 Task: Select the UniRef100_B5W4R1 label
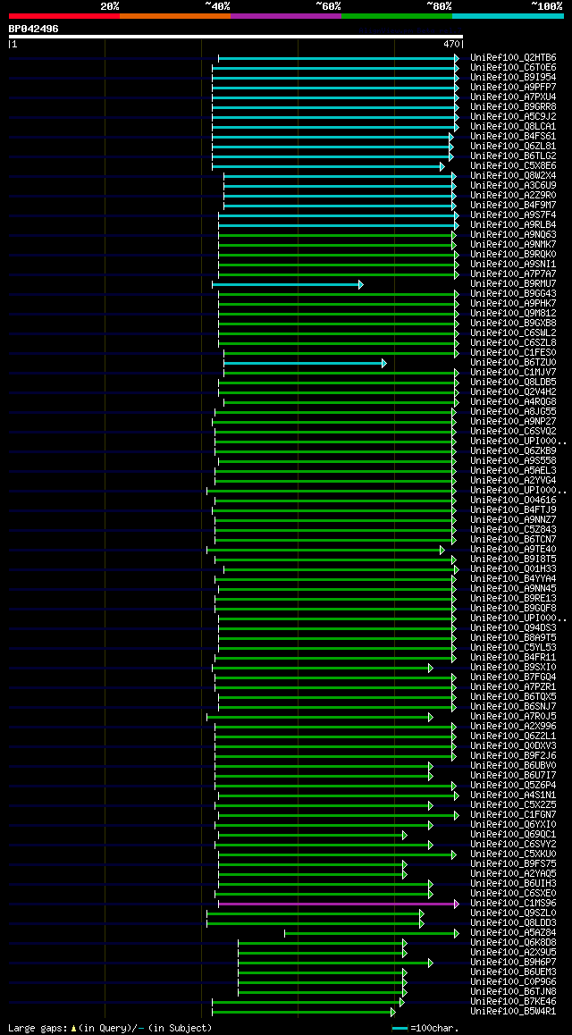click(x=513, y=1012)
